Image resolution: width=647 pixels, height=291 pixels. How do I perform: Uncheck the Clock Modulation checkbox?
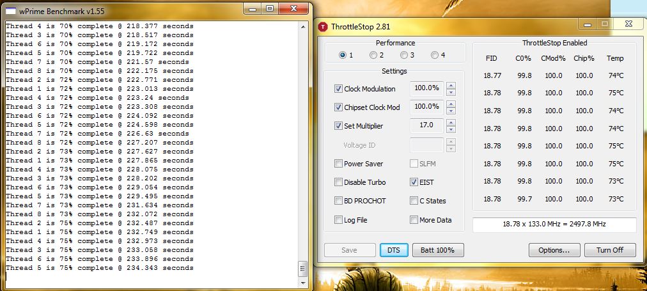(338, 89)
